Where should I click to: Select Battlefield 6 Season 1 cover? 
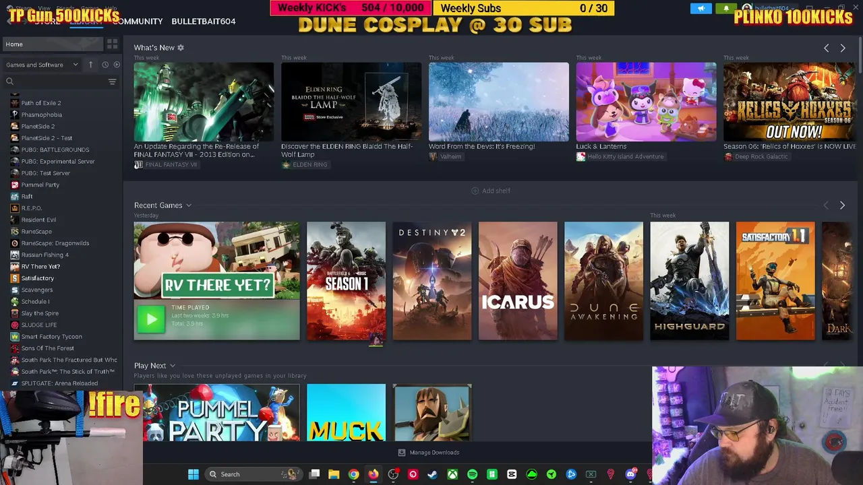(x=346, y=281)
